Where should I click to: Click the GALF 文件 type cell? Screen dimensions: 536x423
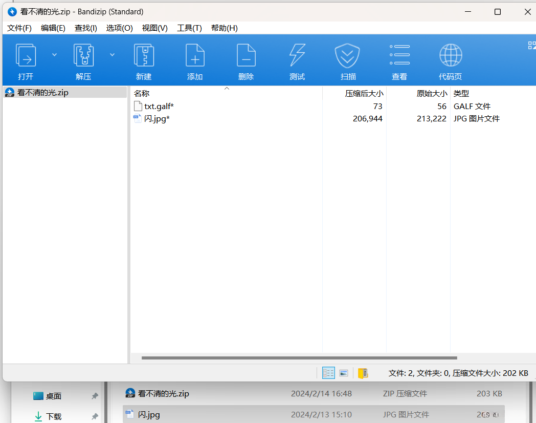472,107
